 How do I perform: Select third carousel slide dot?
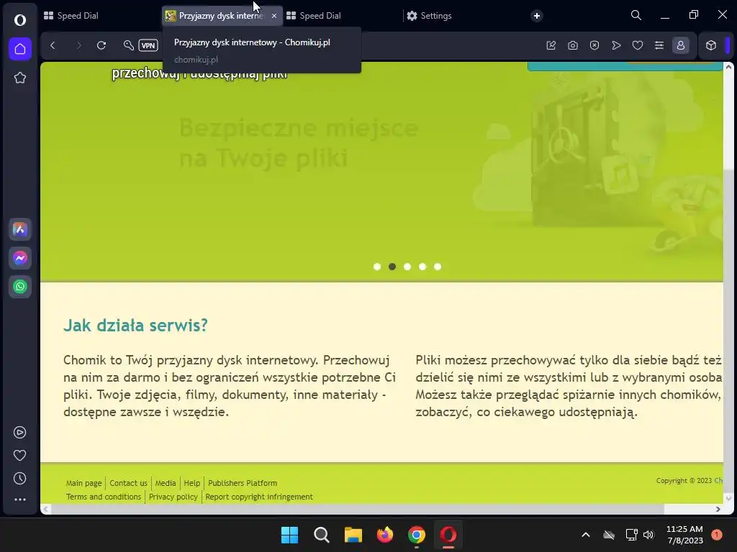(407, 267)
